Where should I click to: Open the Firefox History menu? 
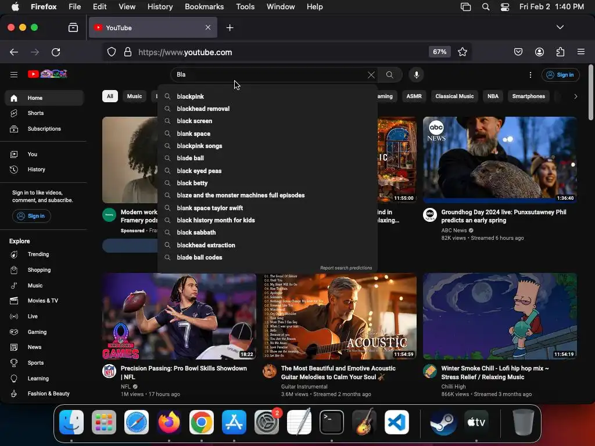(x=160, y=7)
